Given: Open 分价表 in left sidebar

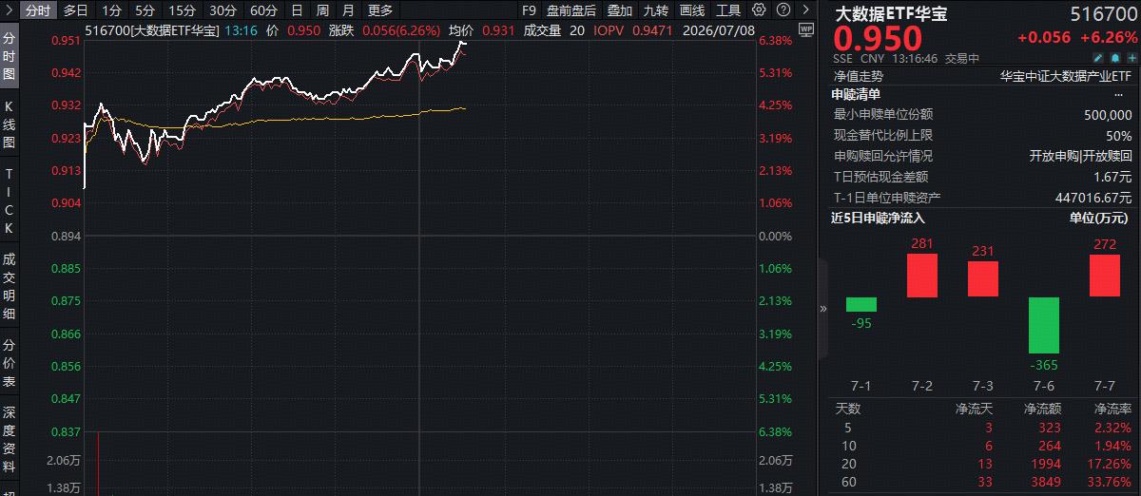Looking at the screenshot, I should click(x=10, y=363).
